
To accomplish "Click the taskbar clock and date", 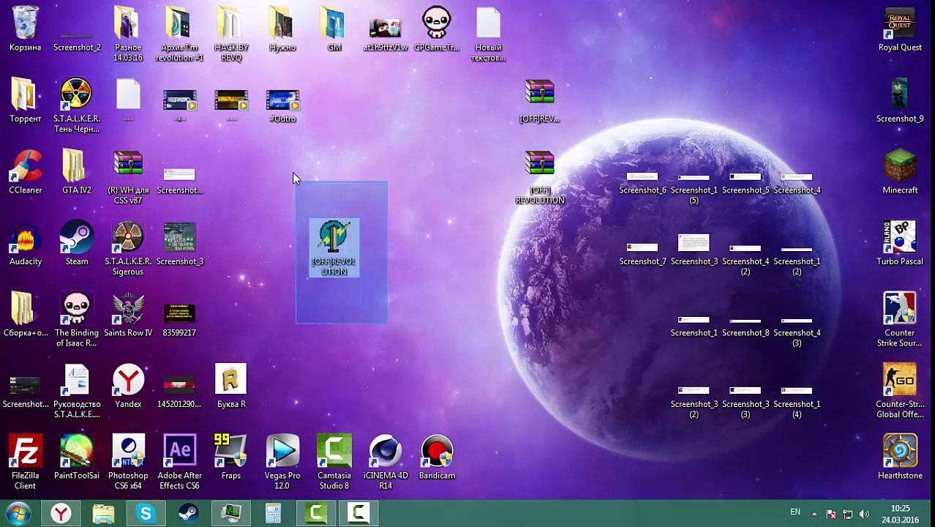I will coord(900,514).
